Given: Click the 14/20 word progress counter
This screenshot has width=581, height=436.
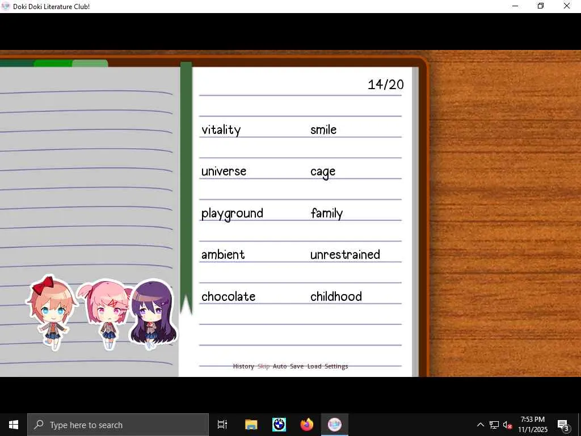Looking at the screenshot, I should [x=386, y=85].
